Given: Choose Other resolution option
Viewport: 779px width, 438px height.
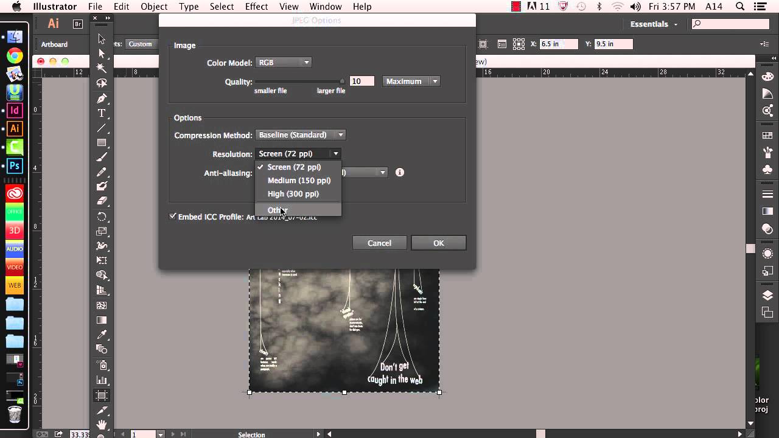Looking at the screenshot, I should 298,210.
